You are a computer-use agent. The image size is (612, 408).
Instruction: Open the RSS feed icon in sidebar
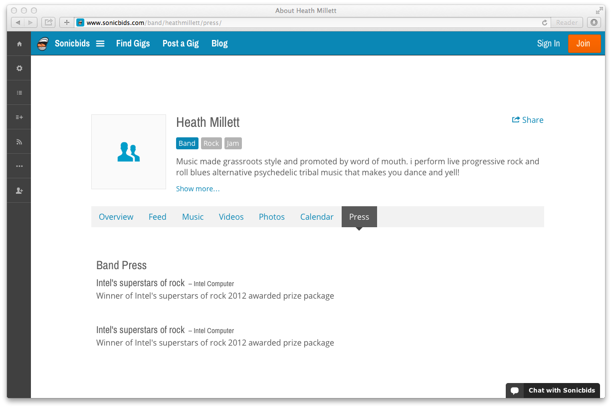(x=19, y=142)
